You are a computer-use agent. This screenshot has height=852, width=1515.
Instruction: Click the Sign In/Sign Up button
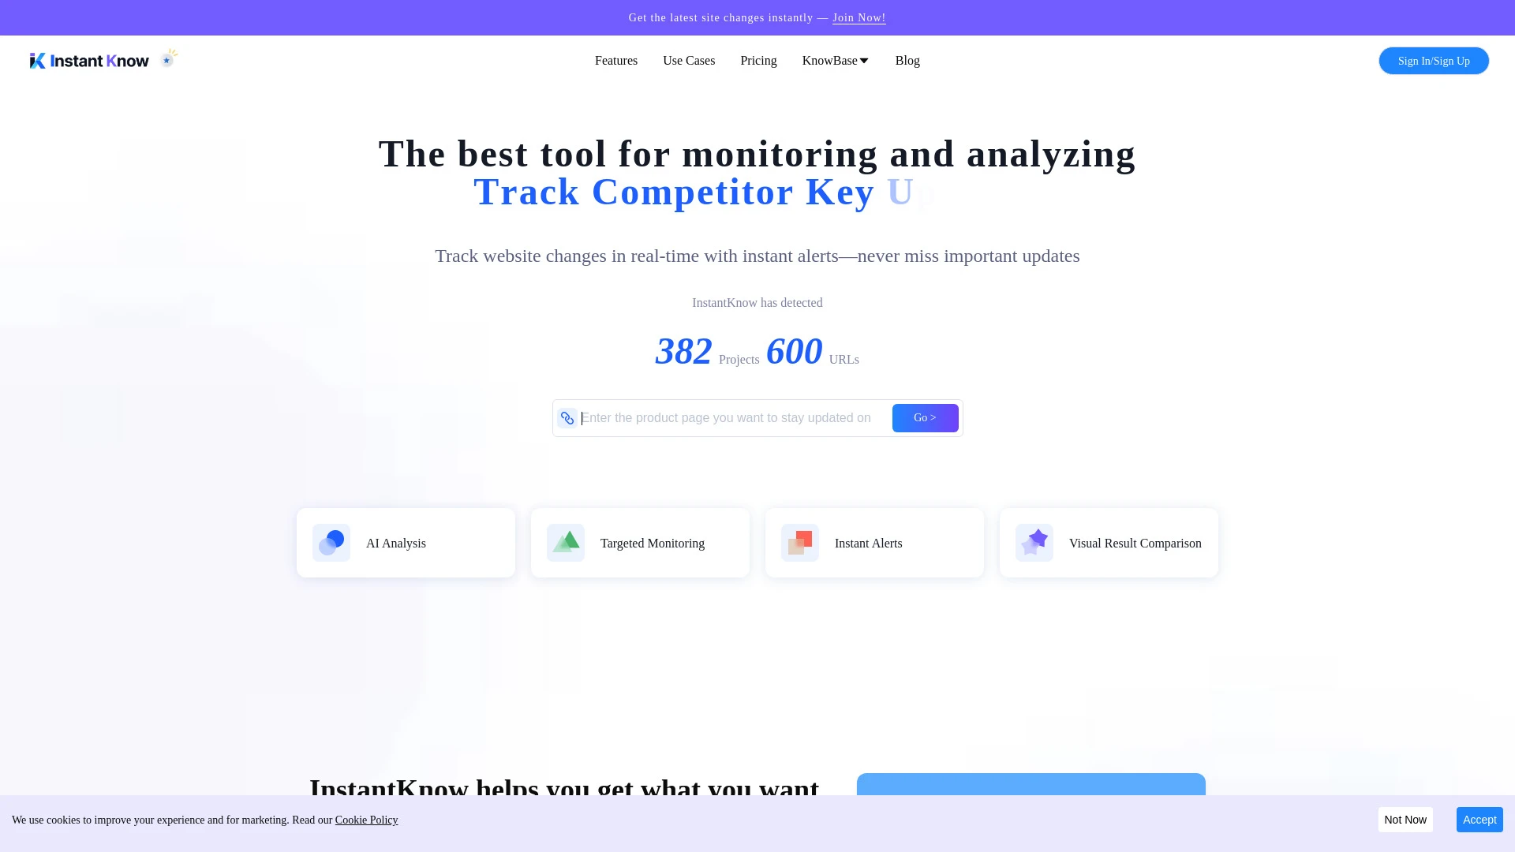click(1434, 60)
